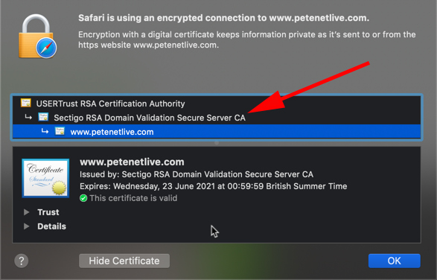
Task: Click the padlock with Safari compass icon
Action: pos(38,36)
